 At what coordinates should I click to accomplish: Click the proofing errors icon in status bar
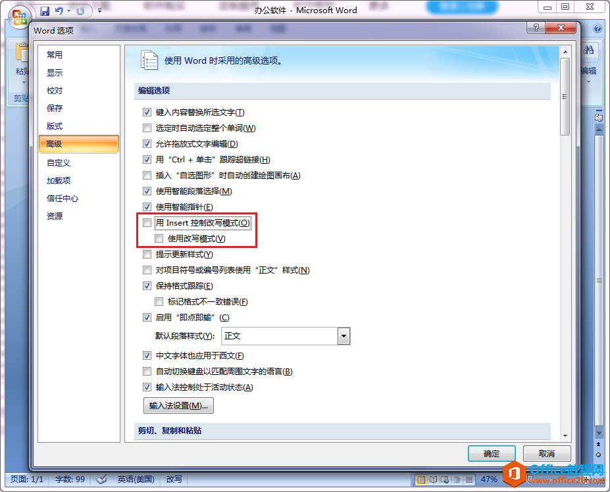click(101, 480)
